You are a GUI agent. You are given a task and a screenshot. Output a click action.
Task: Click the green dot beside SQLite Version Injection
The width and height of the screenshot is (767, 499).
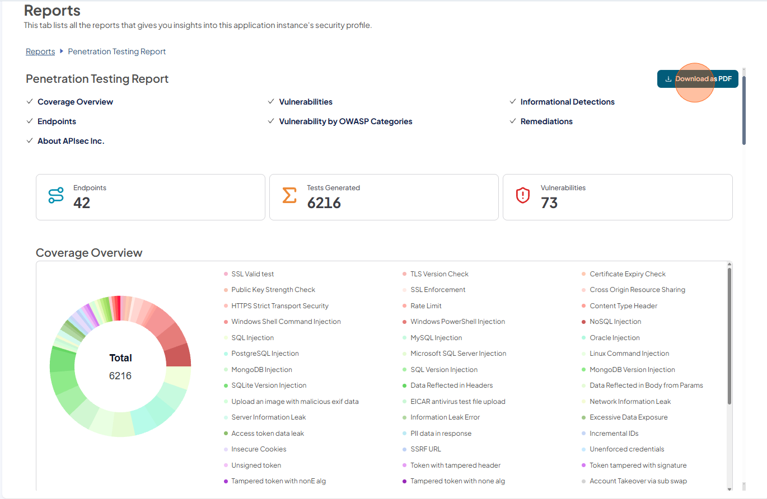pos(226,385)
